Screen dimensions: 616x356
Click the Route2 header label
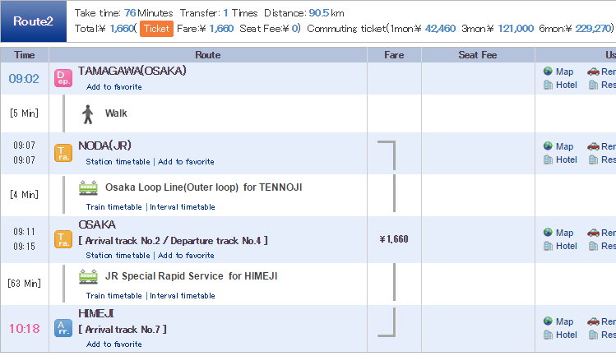(x=33, y=21)
